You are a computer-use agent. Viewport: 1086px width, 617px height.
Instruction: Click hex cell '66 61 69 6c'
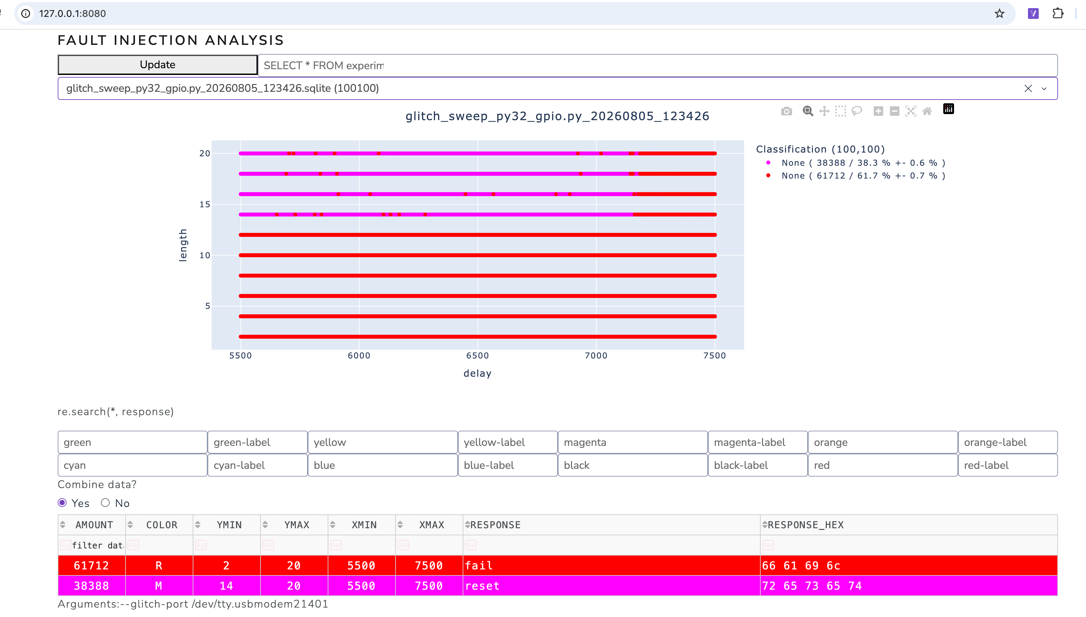909,565
